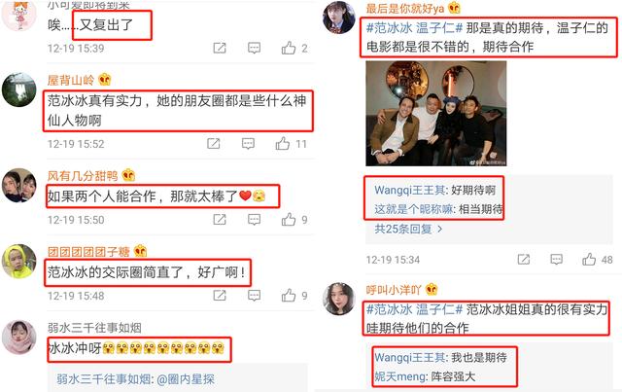622x392 pixels.
Task: Tap the avatar of 团团团团团子糖
Action: (19, 262)
